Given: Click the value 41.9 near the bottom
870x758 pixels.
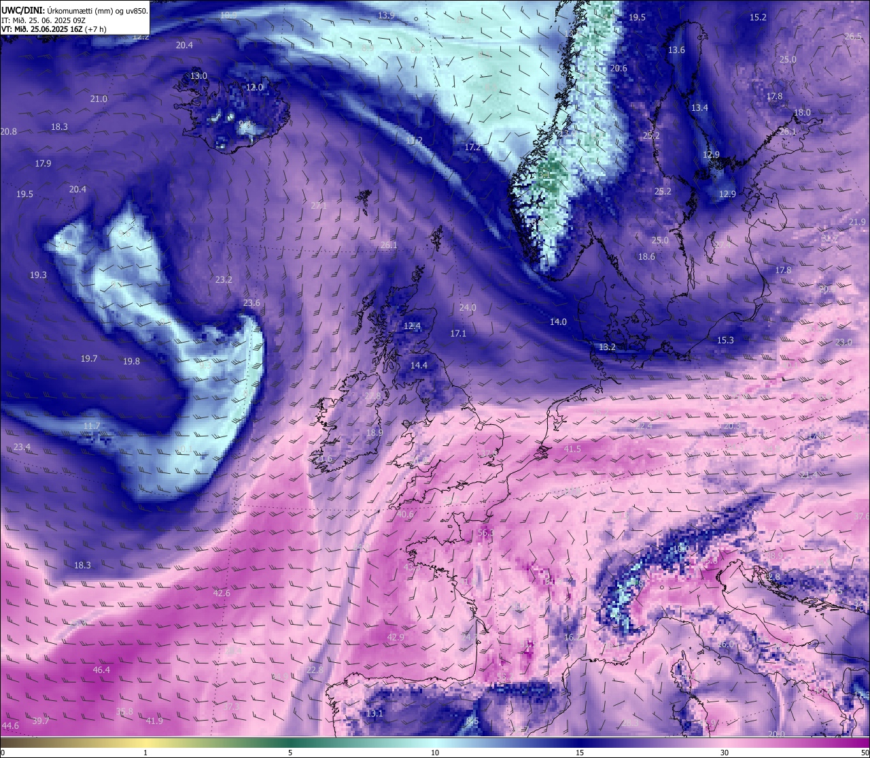Looking at the screenshot, I should 154,721.
